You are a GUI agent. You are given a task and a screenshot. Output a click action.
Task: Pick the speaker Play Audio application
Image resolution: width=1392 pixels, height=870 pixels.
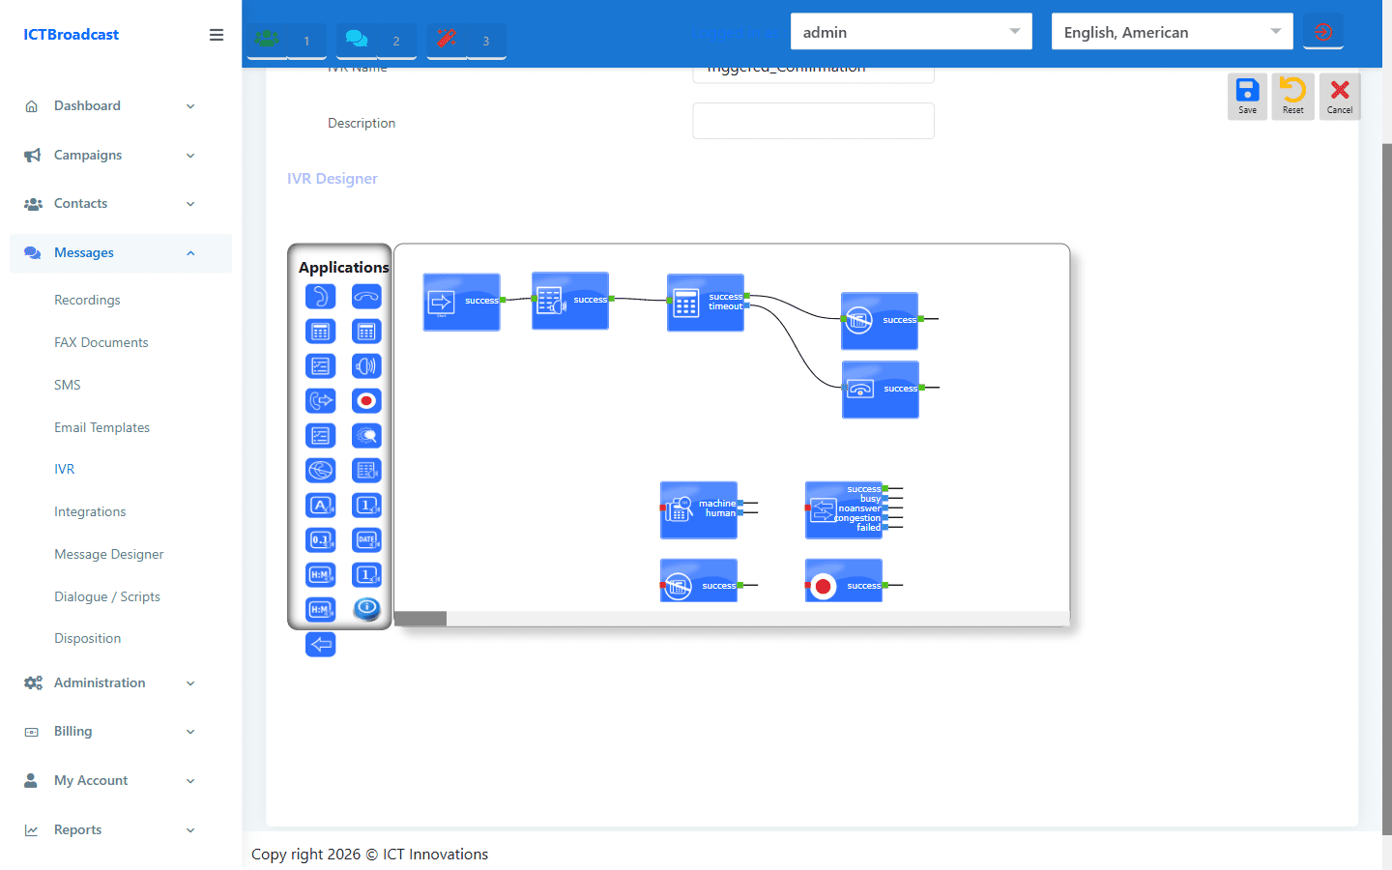click(x=366, y=366)
